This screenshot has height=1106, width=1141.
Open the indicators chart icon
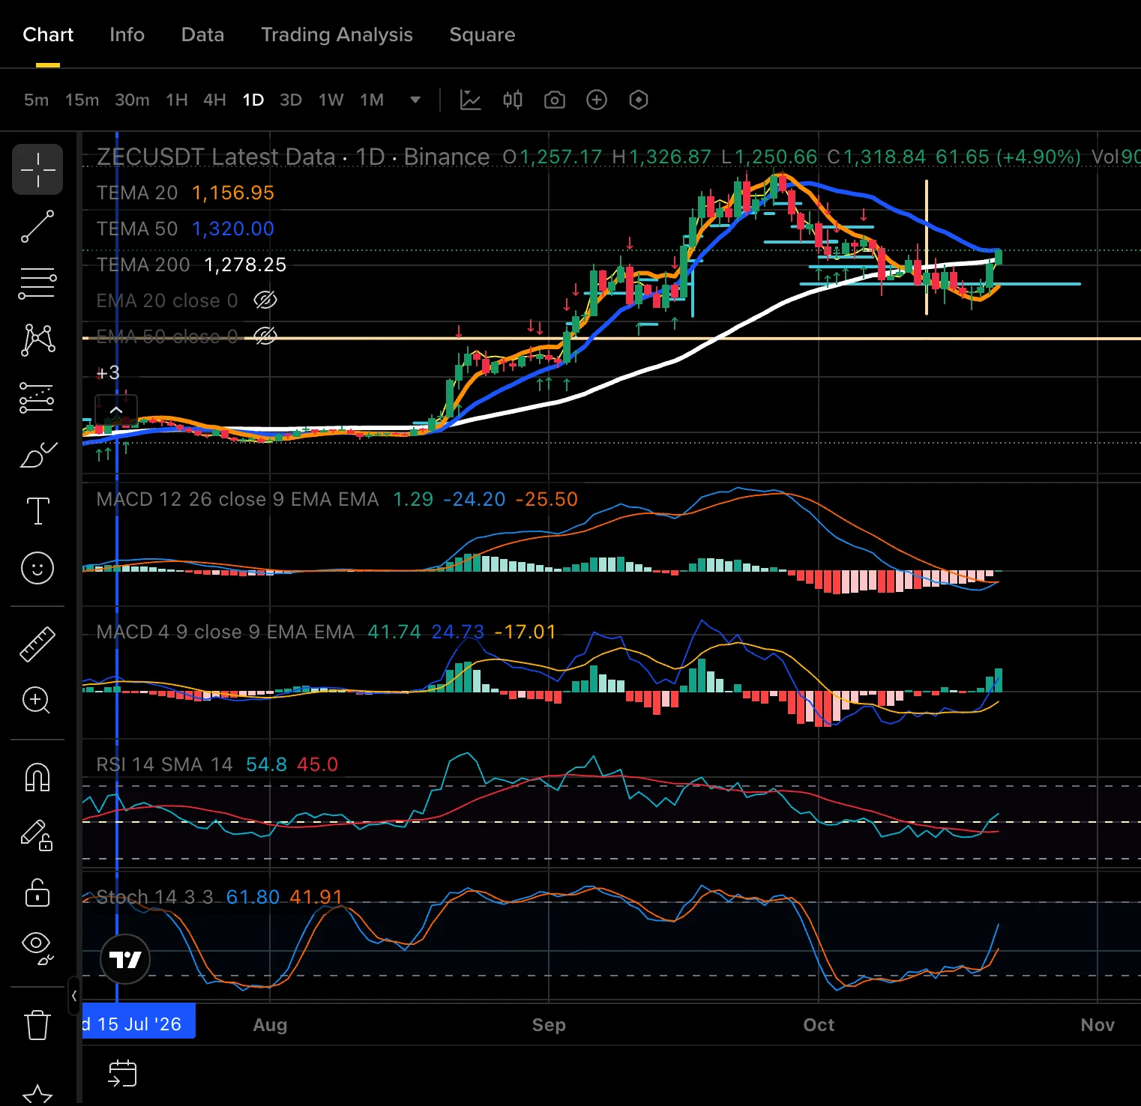click(x=470, y=100)
